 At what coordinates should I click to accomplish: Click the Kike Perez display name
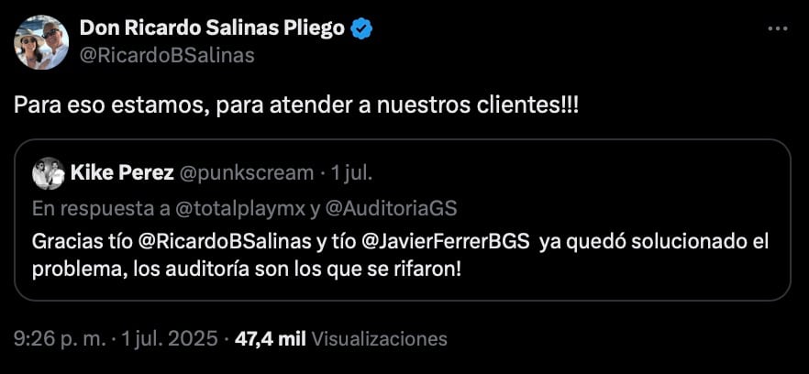coord(122,173)
